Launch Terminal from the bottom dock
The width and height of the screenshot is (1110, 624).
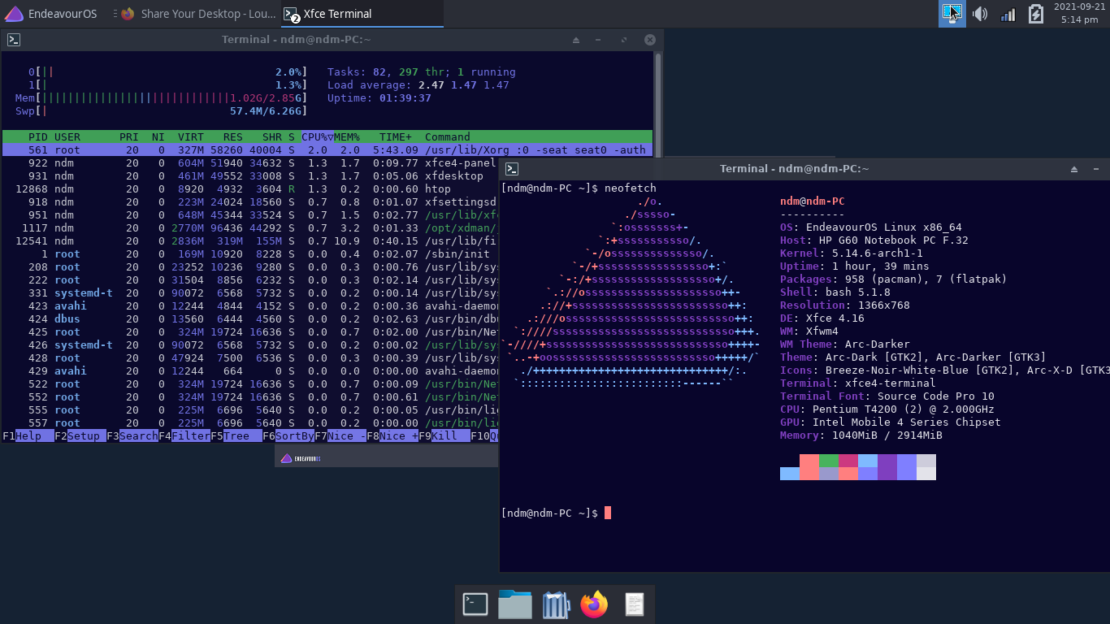[475, 604]
